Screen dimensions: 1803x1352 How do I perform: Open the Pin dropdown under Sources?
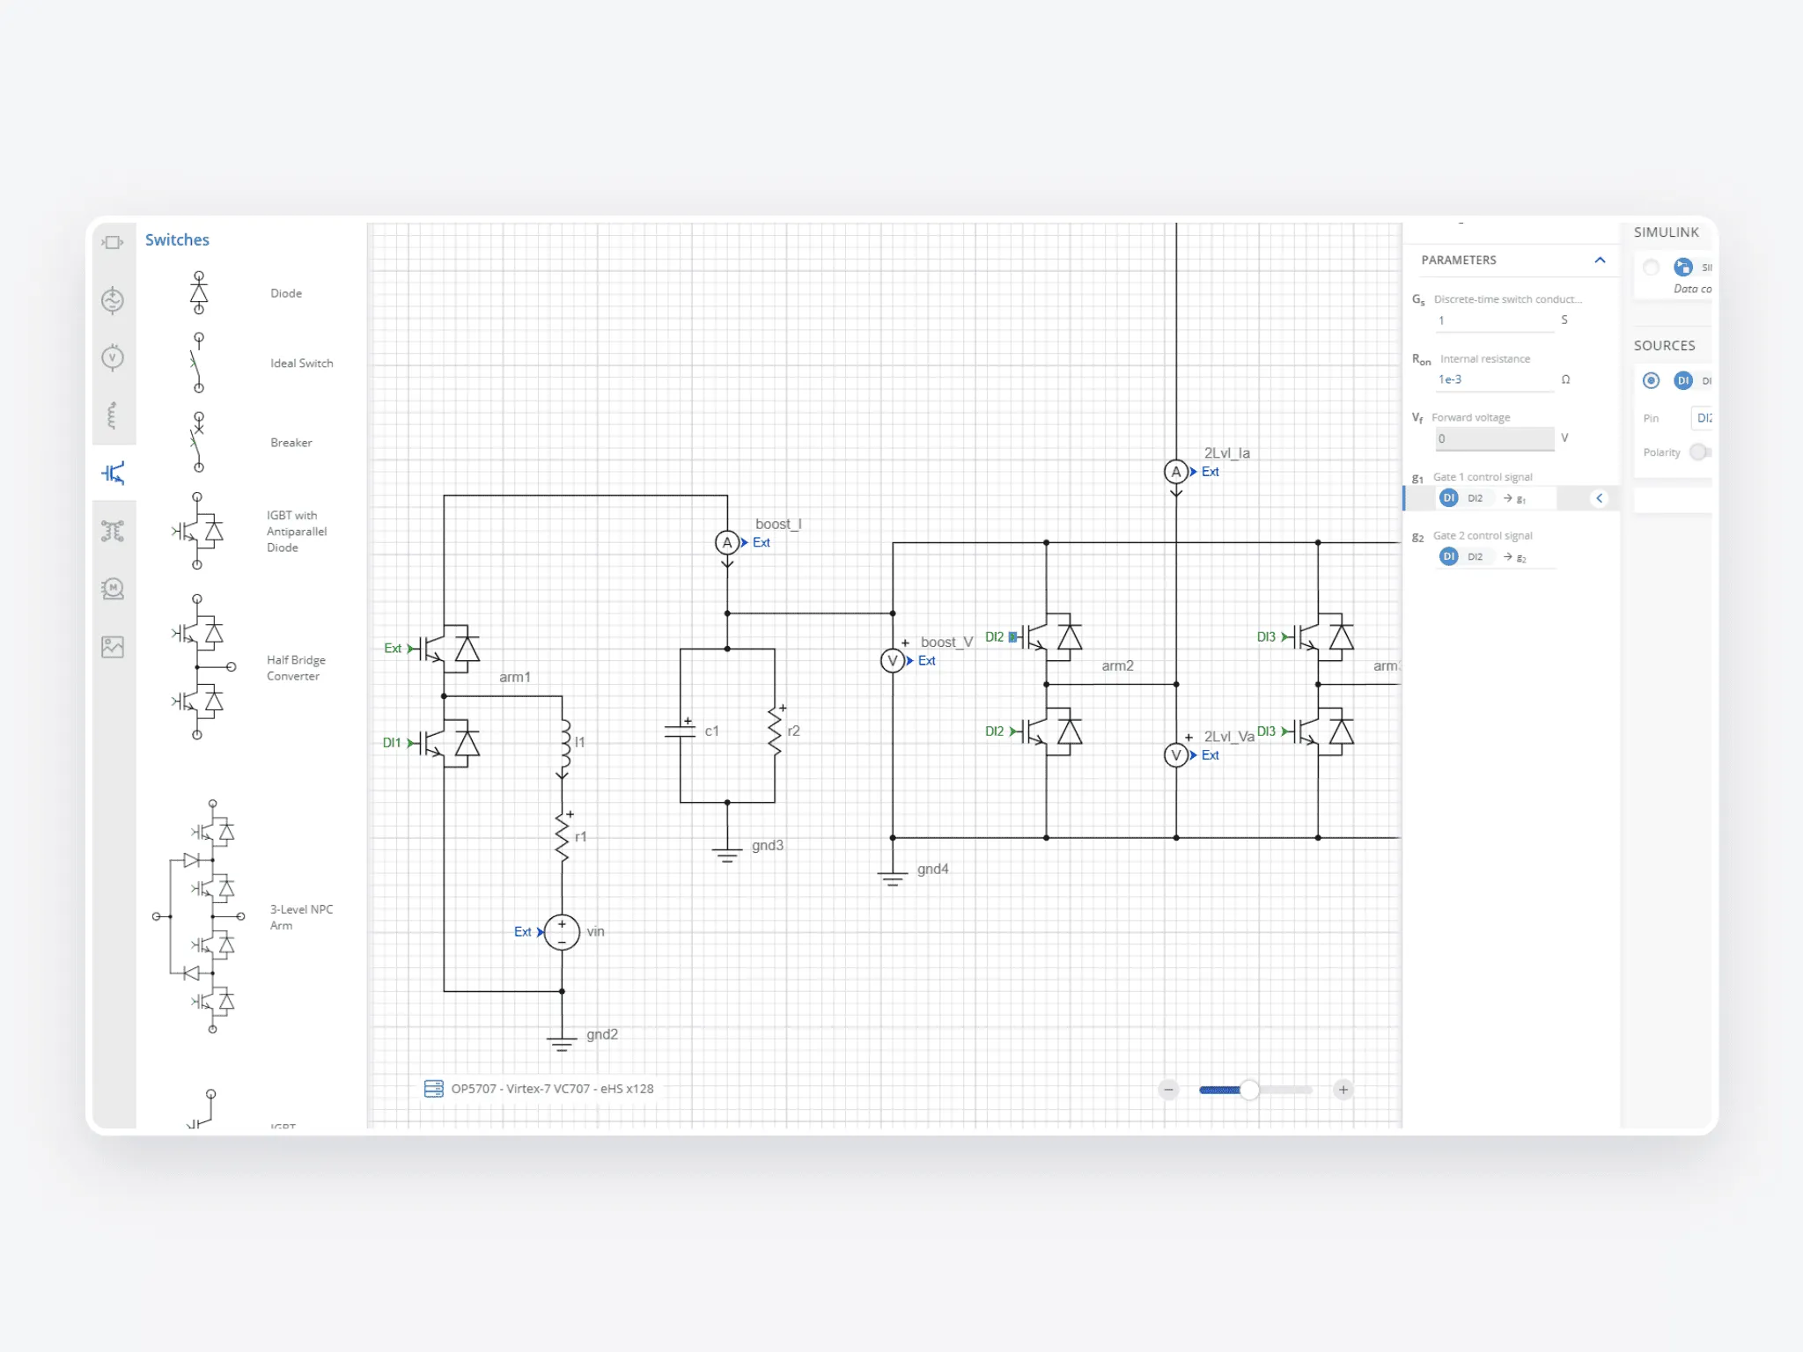click(1701, 418)
